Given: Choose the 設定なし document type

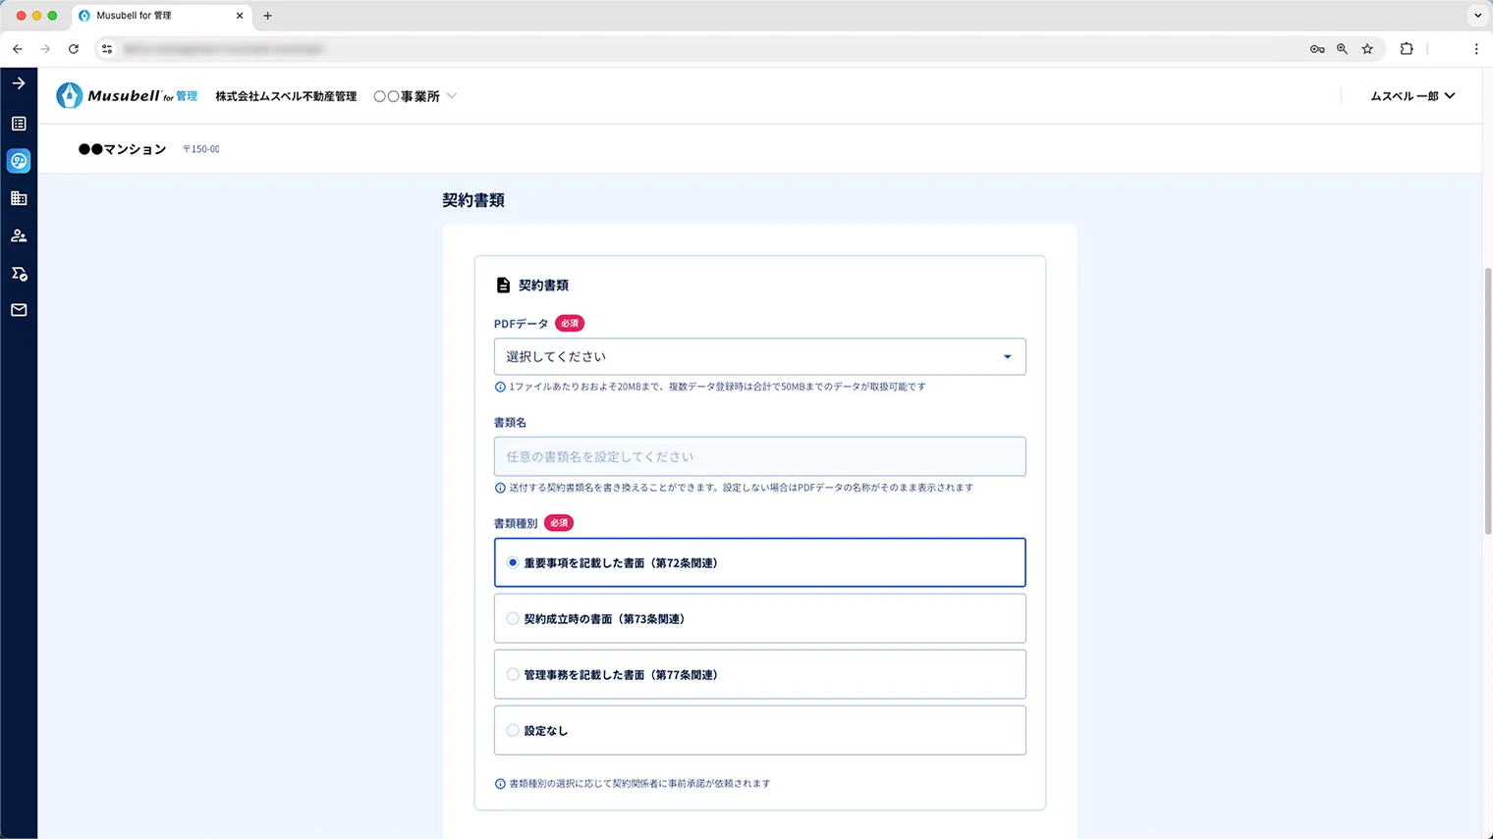Looking at the screenshot, I should point(759,730).
